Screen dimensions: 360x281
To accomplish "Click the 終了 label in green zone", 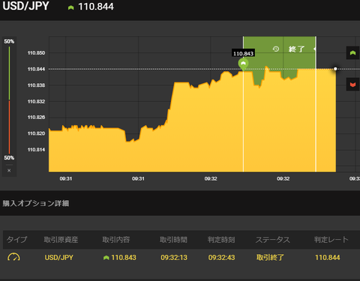I will pos(296,49).
